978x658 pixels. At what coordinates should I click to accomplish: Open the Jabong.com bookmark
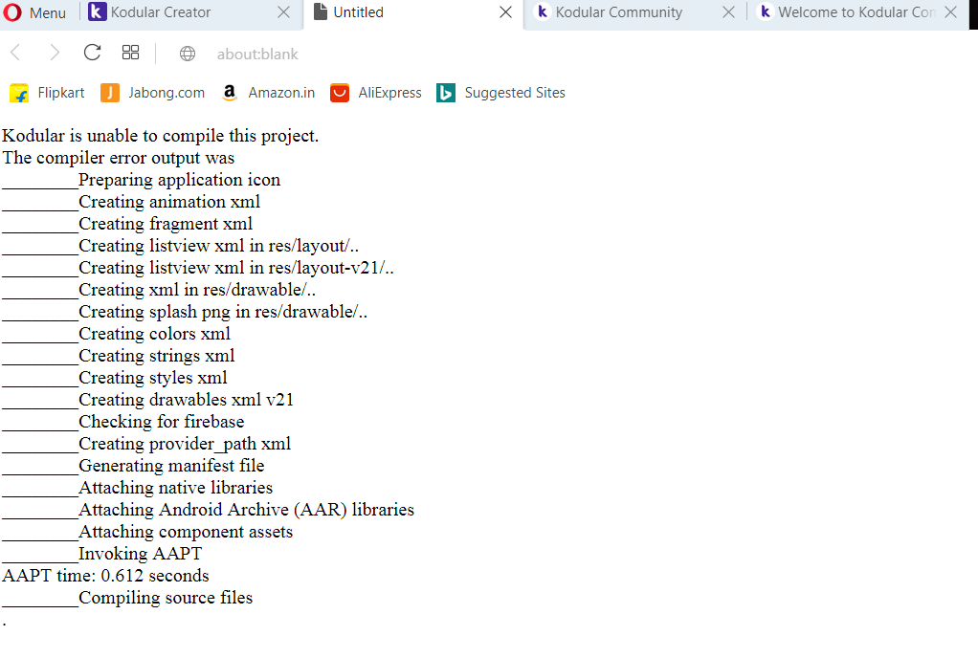[165, 93]
